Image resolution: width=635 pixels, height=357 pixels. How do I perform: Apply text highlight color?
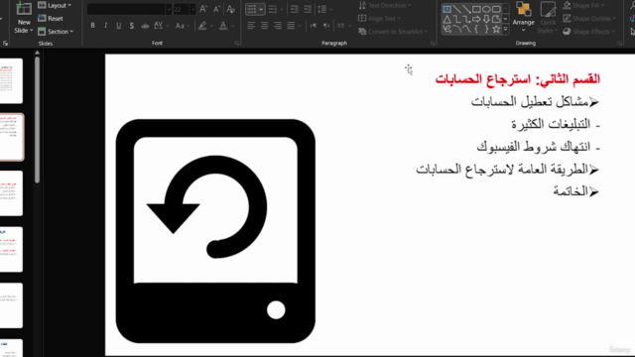(x=202, y=26)
